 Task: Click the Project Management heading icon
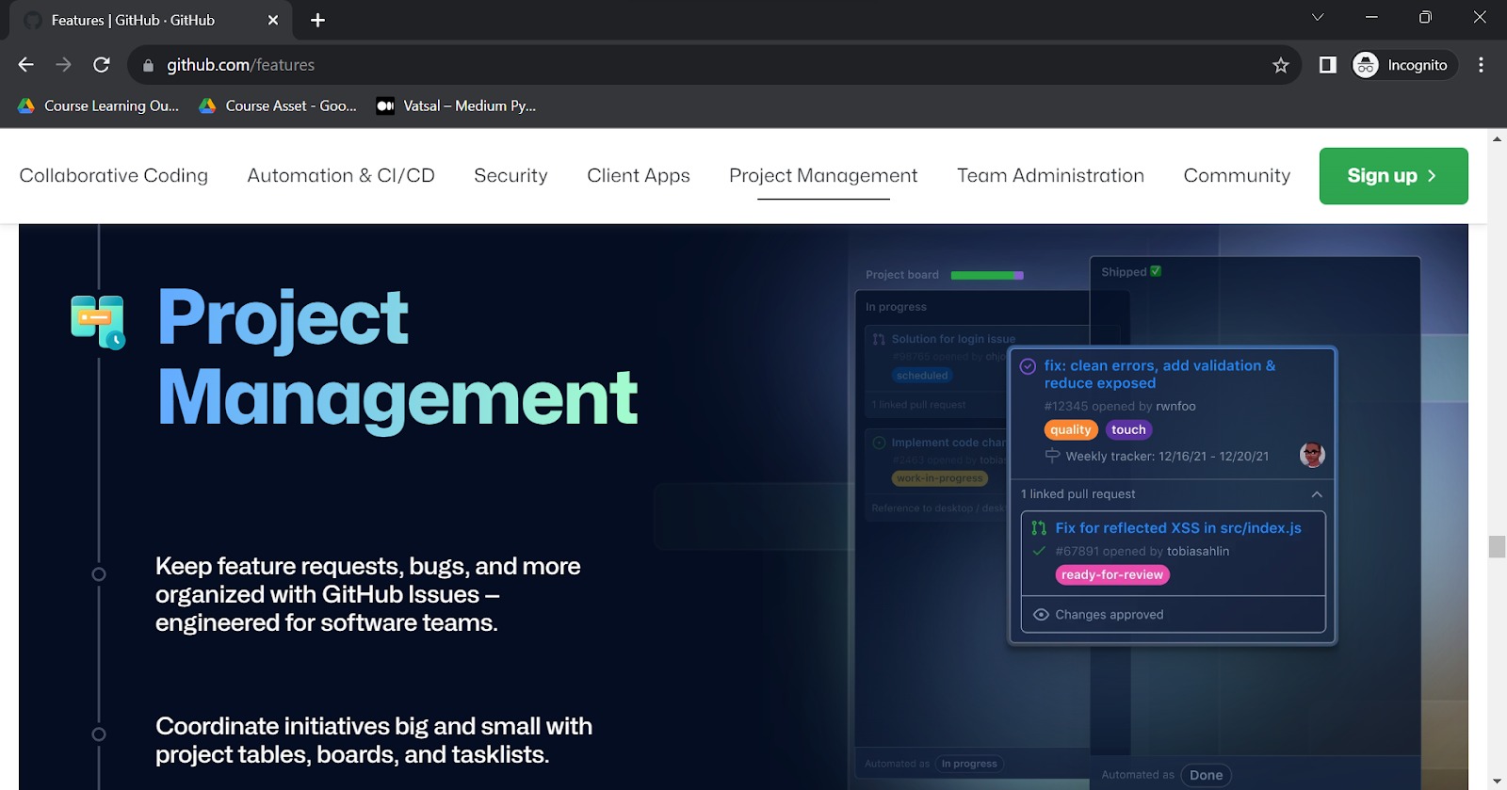(98, 322)
